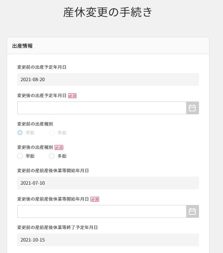Click 必須 badge beside 変更後の出産予定年月日
The width and height of the screenshot is (223, 253).
point(72,96)
